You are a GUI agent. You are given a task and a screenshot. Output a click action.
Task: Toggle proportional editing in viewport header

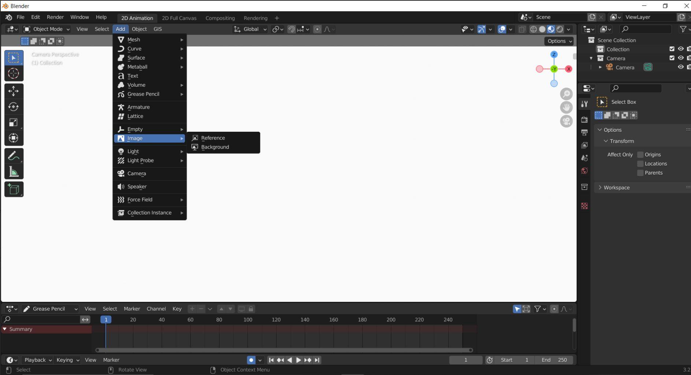(318, 29)
